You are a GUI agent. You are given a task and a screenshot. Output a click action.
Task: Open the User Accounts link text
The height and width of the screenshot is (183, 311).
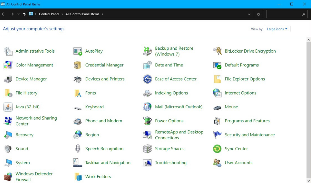pyautogui.click(x=238, y=163)
